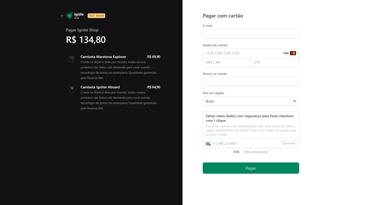Click the Mastercard icon

click(x=293, y=53)
